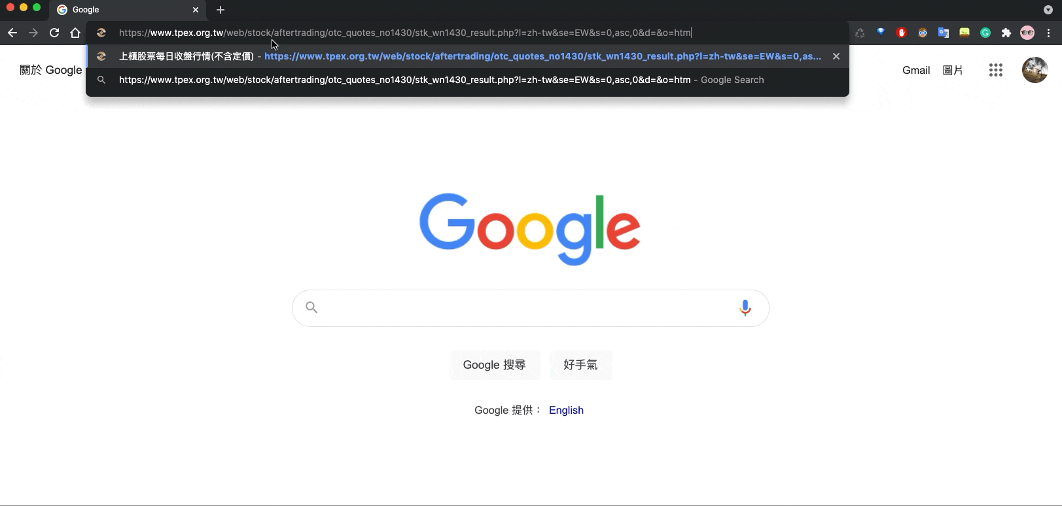The width and height of the screenshot is (1062, 506).
Task: Switch language via English link
Action: (x=566, y=410)
